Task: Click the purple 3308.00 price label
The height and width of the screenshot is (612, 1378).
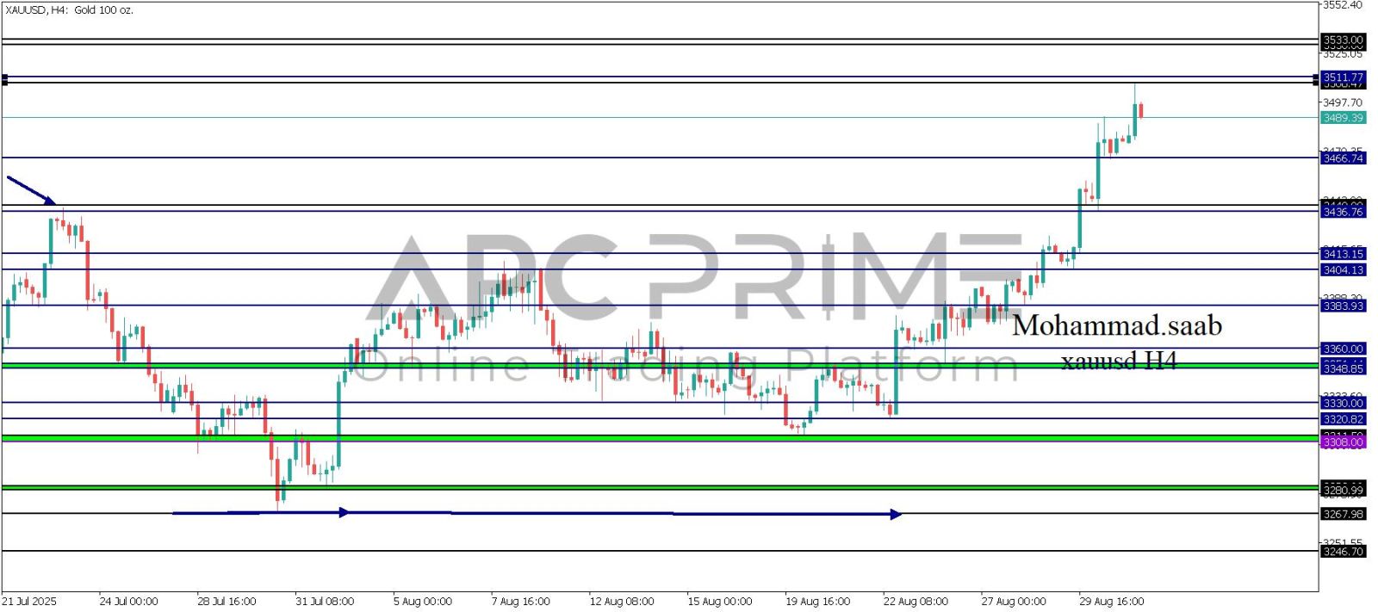Action: click(x=1343, y=442)
